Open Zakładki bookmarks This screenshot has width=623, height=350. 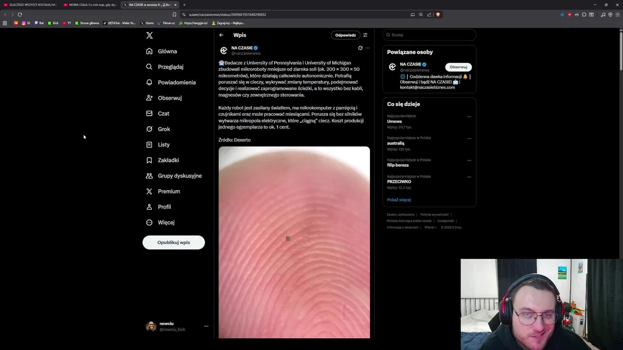(163, 160)
